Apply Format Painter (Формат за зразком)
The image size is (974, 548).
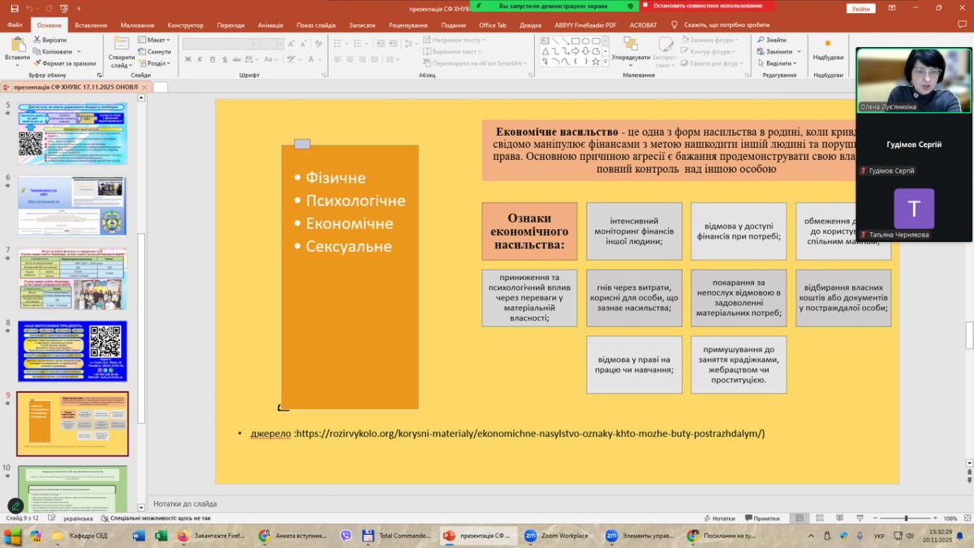[x=64, y=63]
